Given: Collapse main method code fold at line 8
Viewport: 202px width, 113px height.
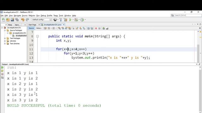Looking at the screenshot, I should click(x=38, y=36).
